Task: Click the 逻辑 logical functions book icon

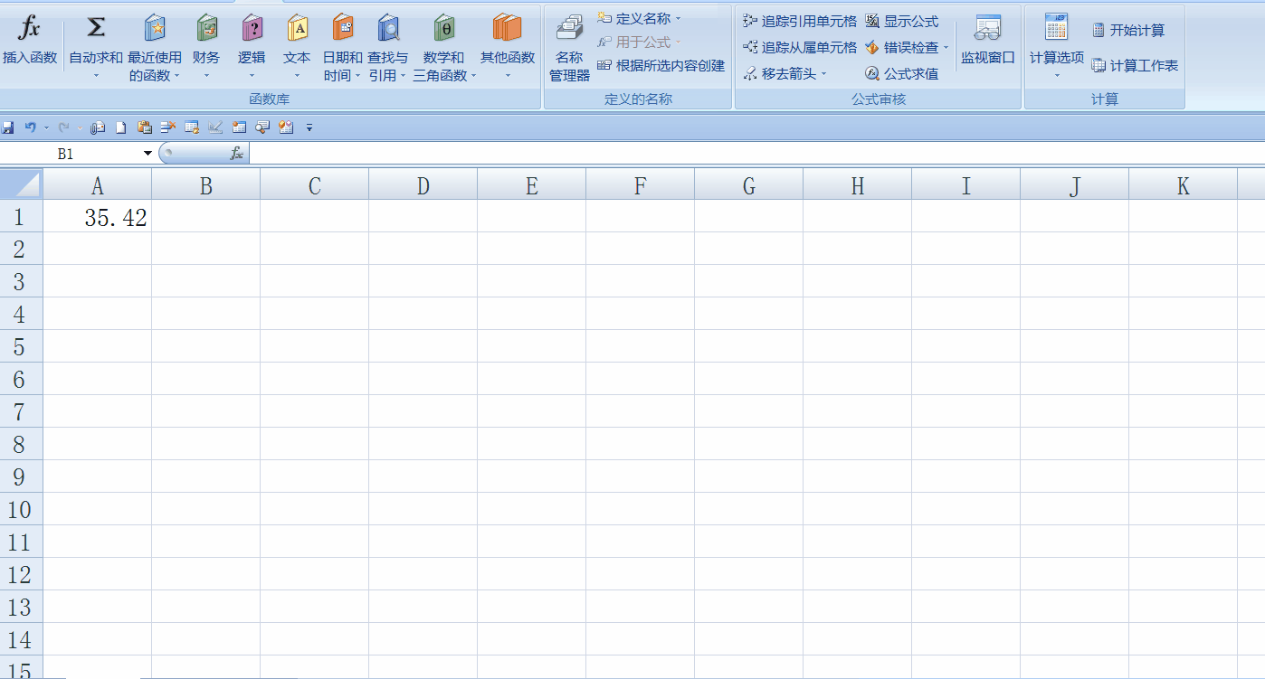Action: pyautogui.click(x=252, y=28)
